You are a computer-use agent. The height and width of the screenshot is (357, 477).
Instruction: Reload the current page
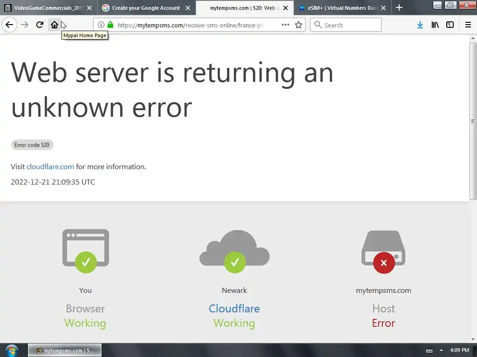(40, 25)
